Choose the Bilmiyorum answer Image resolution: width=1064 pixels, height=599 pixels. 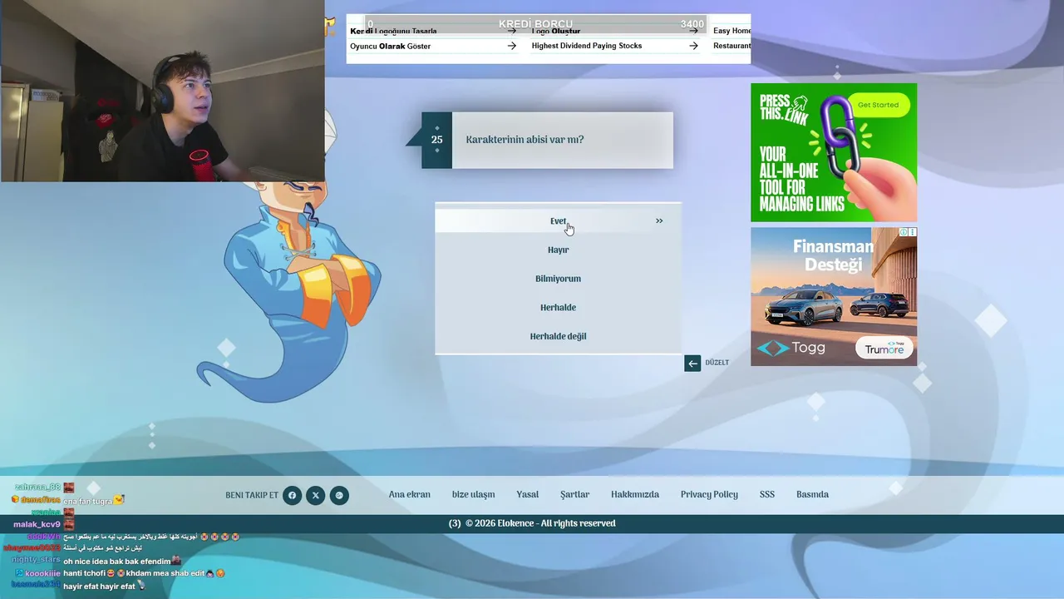coord(558,279)
